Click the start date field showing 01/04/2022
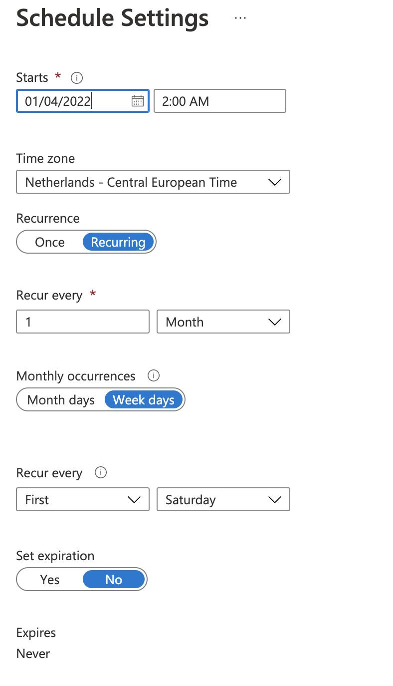393x686 pixels. pos(70,101)
